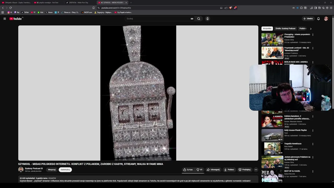Screen dimensions: 334x188
Task: Open options menu for Tragedia Heweliusza
Action: point(313,144)
